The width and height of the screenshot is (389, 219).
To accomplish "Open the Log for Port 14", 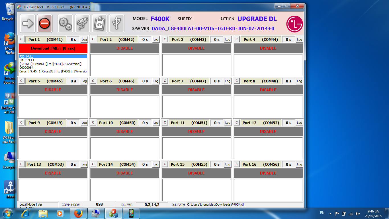I will coord(156,165).
